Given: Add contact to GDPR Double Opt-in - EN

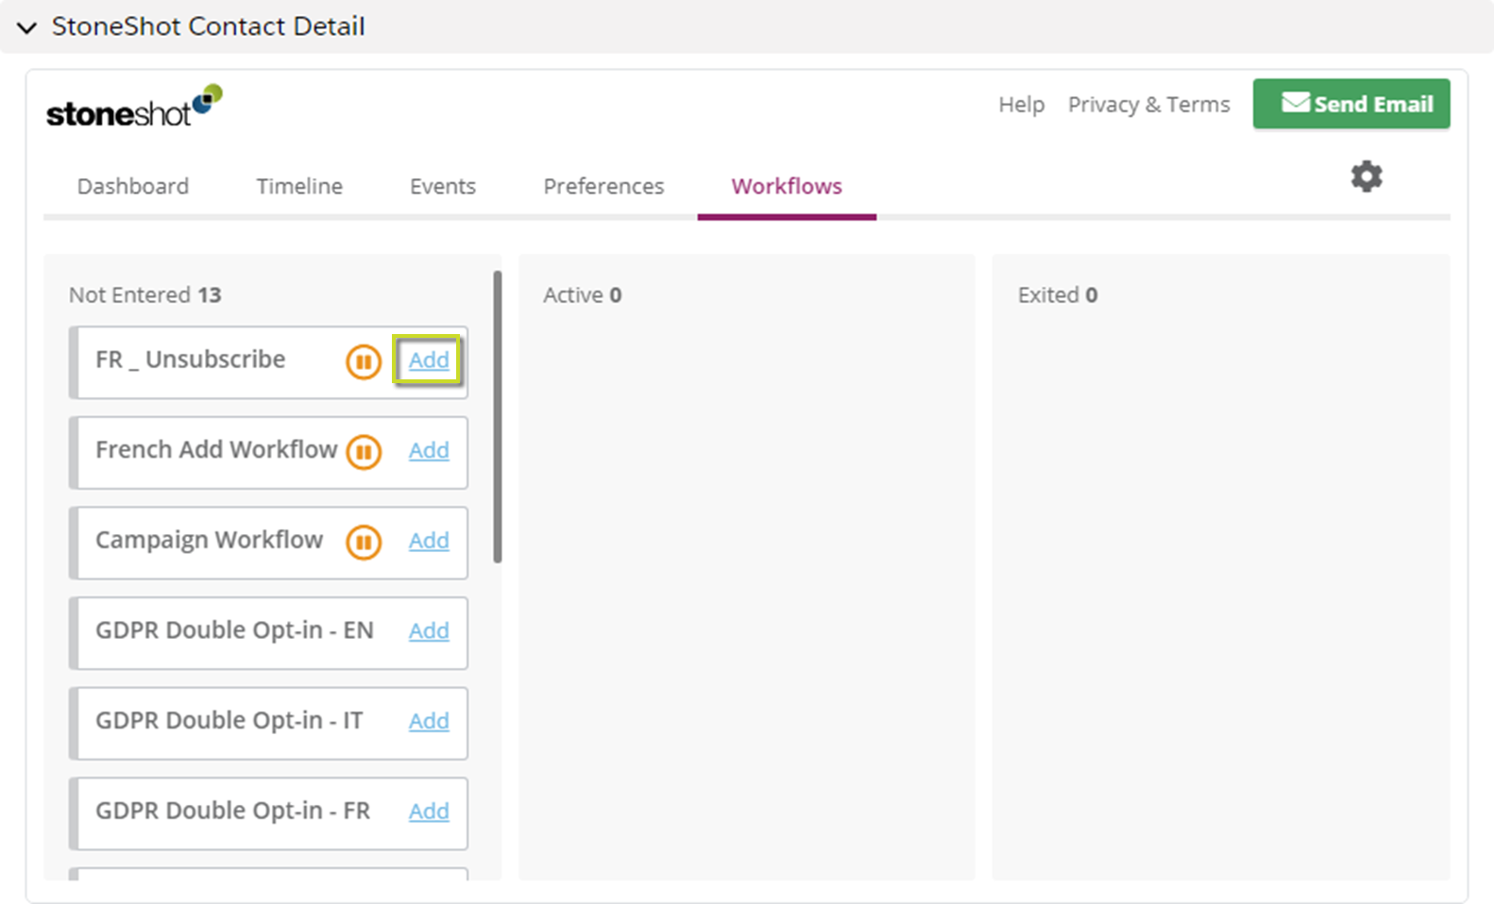Looking at the screenshot, I should point(429,630).
